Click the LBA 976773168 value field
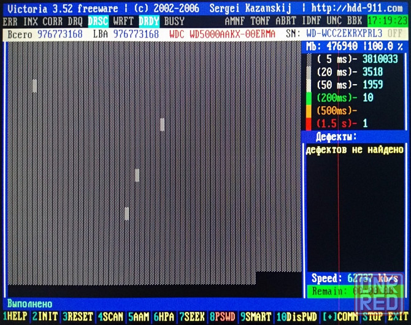This screenshot has height=325, width=411. tap(136, 34)
